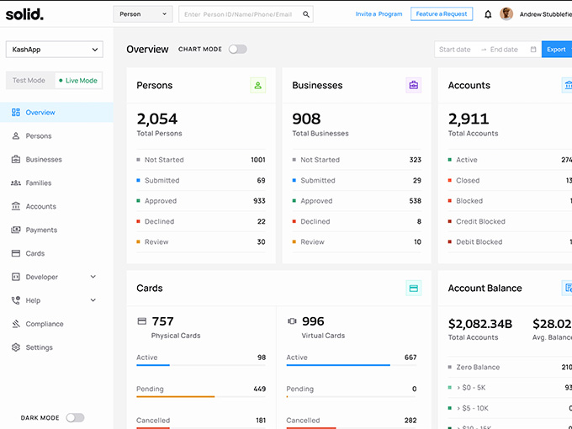The image size is (572, 429).
Task: Click the notification bell icon
Action: click(488, 14)
